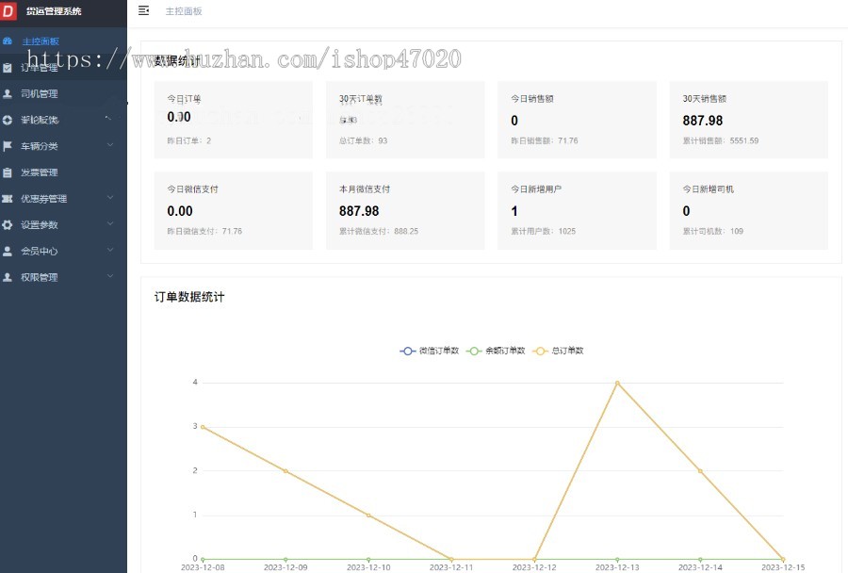Click the 货运管理系统 title text
This screenshot has width=848, height=573.
(x=54, y=10)
